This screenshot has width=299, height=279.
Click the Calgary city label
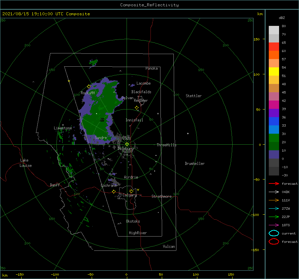[130, 195]
